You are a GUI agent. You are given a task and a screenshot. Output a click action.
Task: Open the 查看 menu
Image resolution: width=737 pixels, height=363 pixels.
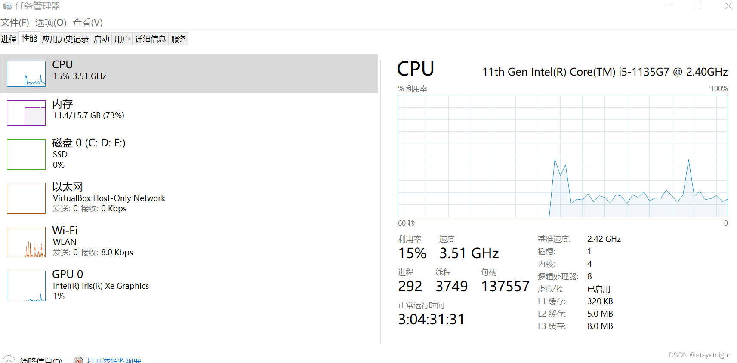[x=87, y=22]
